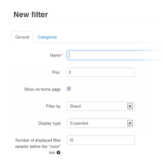
Task: Click the Filter by label
Action: coord(53,106)
